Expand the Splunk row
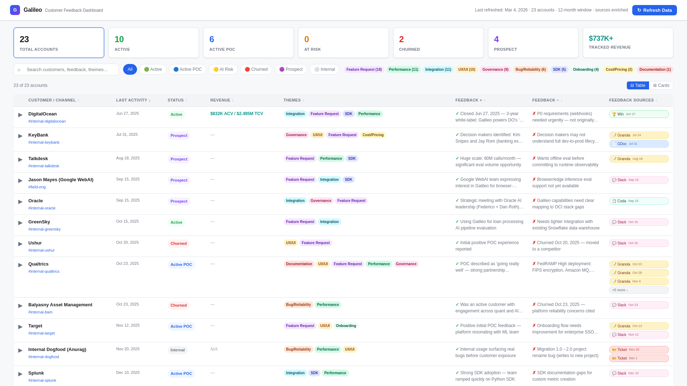The image size is (687, 386). tap(20, 374)
